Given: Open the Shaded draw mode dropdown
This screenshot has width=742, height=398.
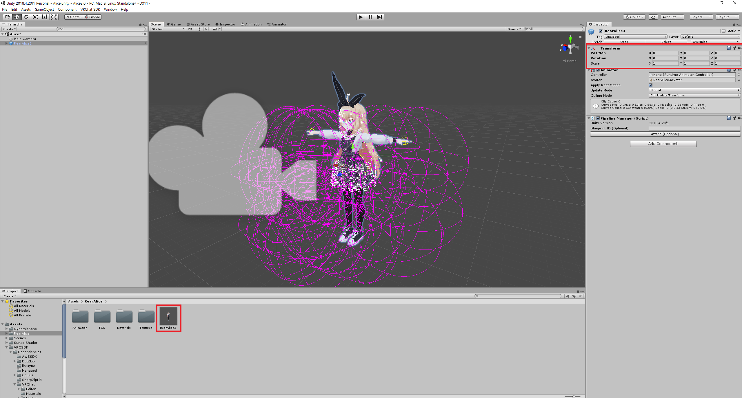Looking at the screenshot, I should coord(168,29).
